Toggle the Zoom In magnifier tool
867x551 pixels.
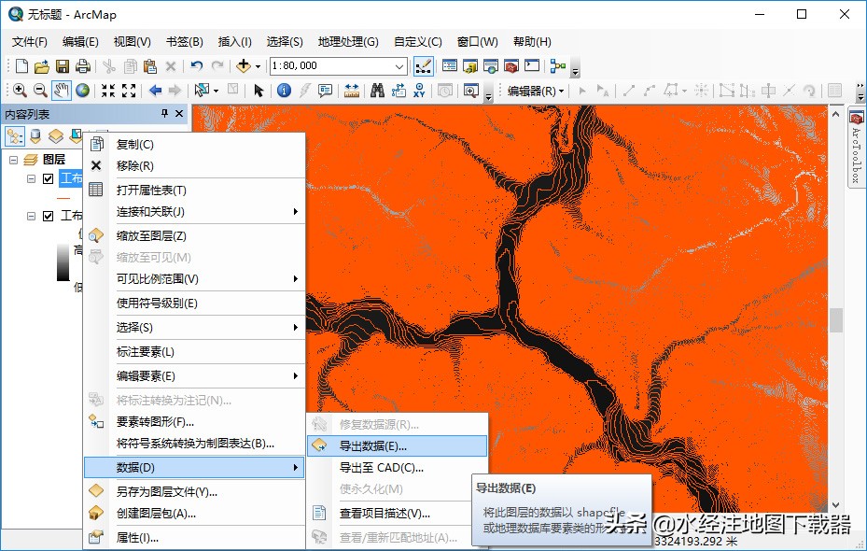point(20,90)
